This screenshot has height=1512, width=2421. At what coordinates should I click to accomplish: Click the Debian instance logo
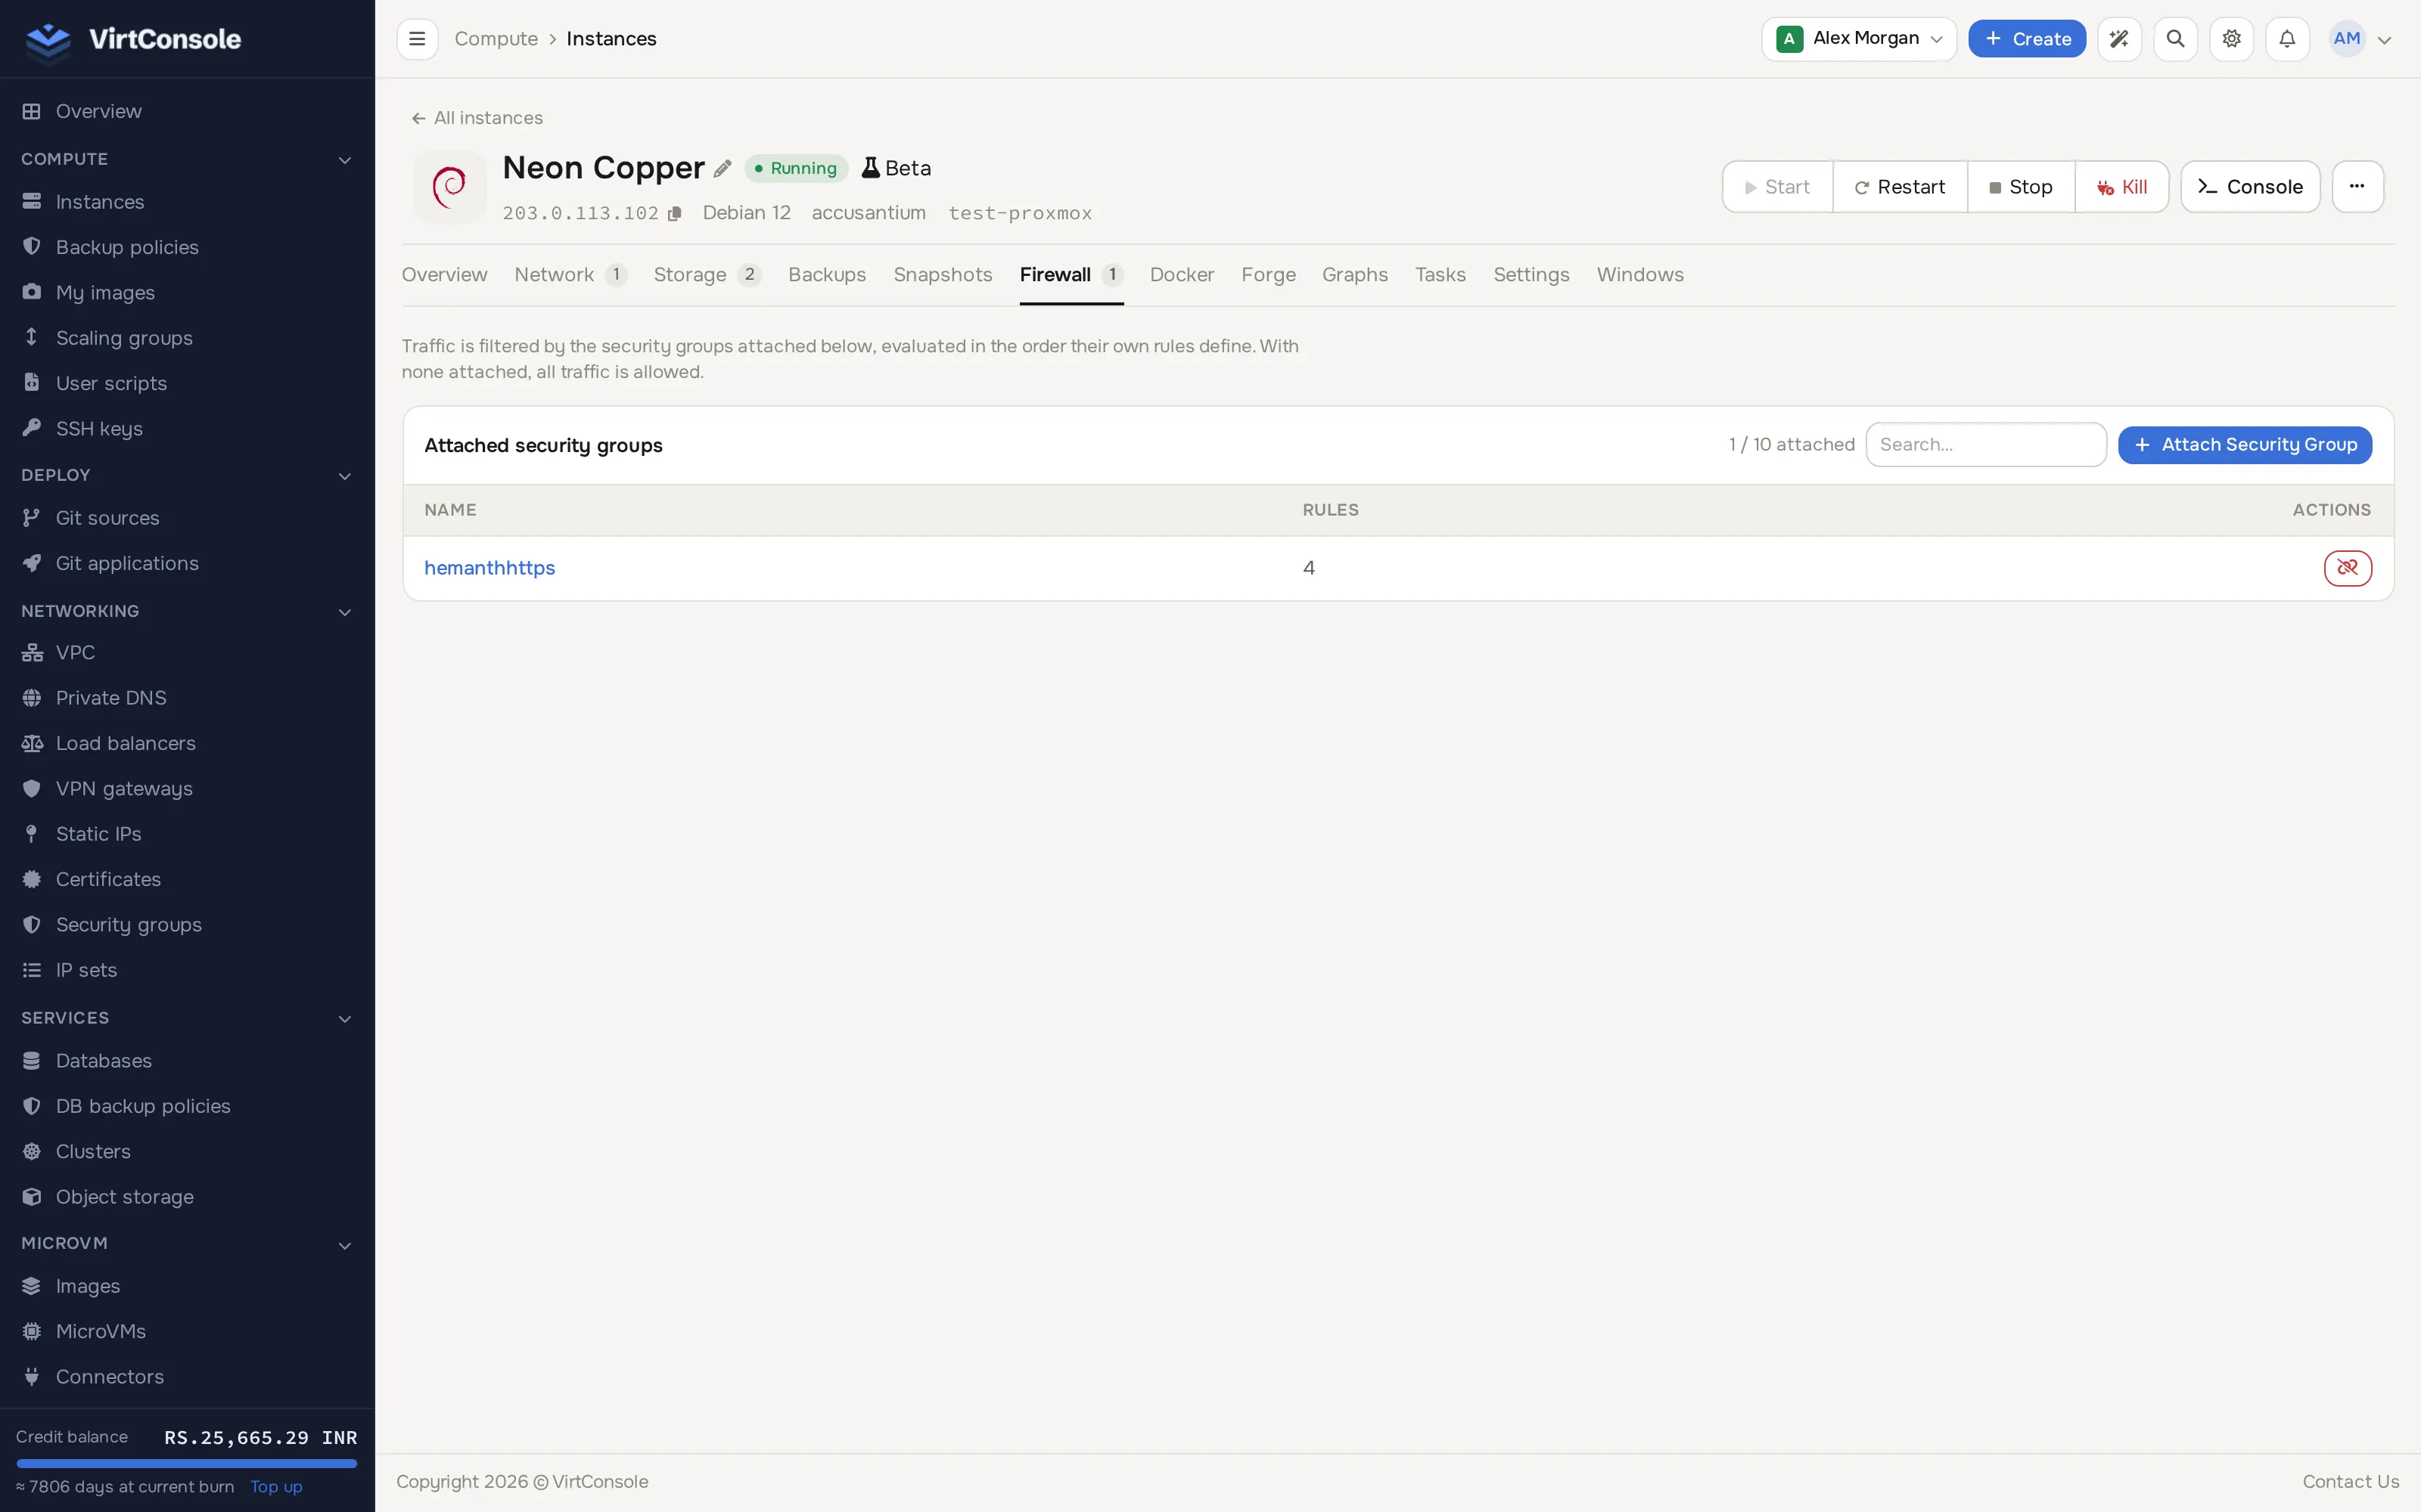tap(449, 187)
